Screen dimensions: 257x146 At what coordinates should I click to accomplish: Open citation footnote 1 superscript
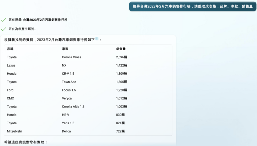(97, 39)
